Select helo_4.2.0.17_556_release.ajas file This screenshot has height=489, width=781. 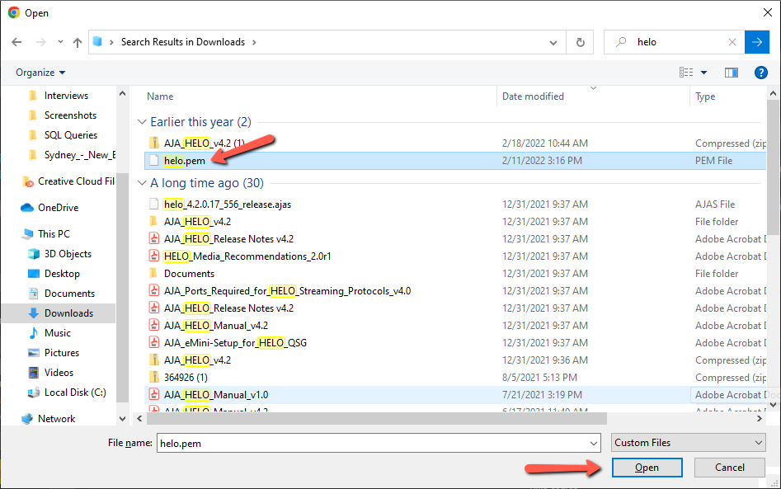[228, 205]
